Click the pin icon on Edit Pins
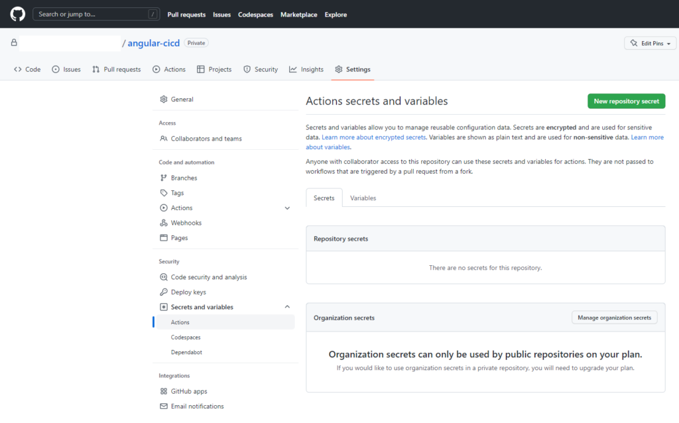679x423 pixels. (634, 43)
